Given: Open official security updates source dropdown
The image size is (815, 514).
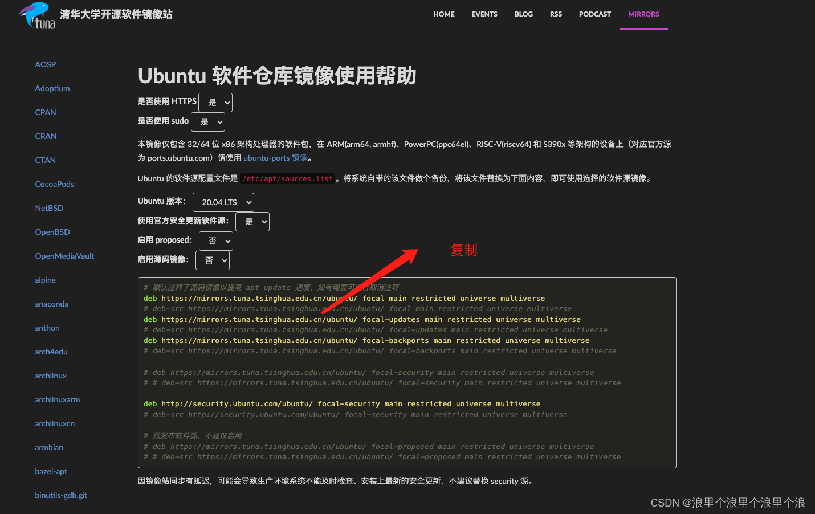Looking at the screenshot, I should (252, 222).
